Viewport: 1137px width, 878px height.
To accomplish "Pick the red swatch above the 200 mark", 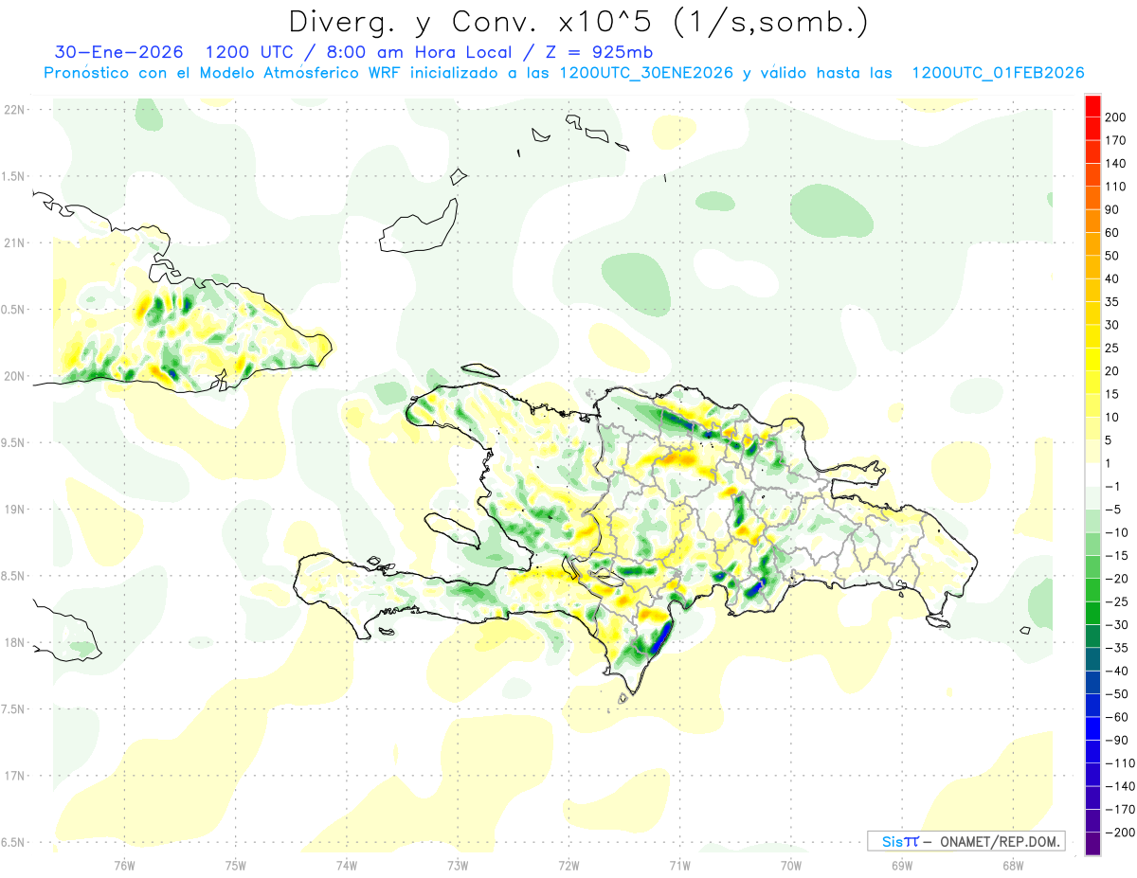I will click(x=1092, y=106).
